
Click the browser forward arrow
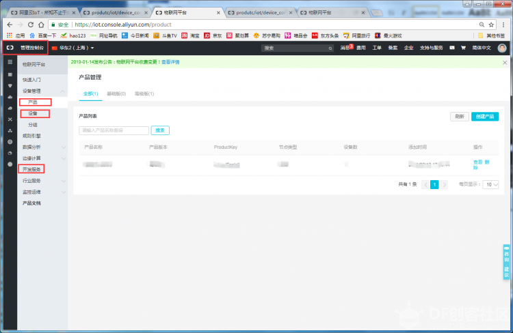20,25
